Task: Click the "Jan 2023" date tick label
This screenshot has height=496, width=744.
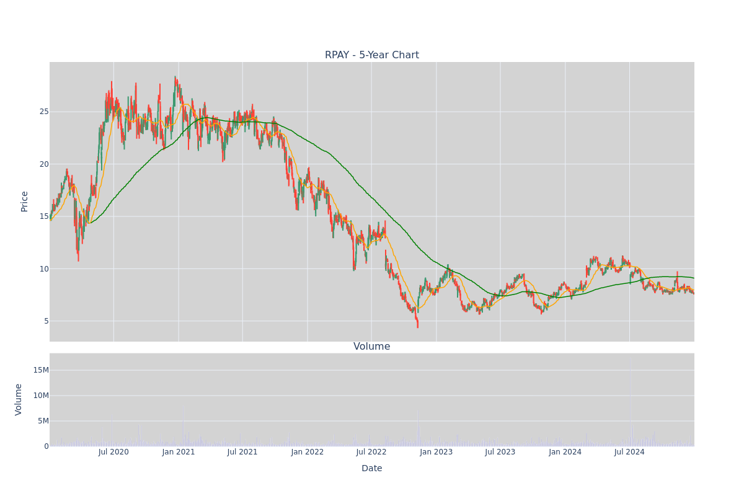Action: click(436, 452)
